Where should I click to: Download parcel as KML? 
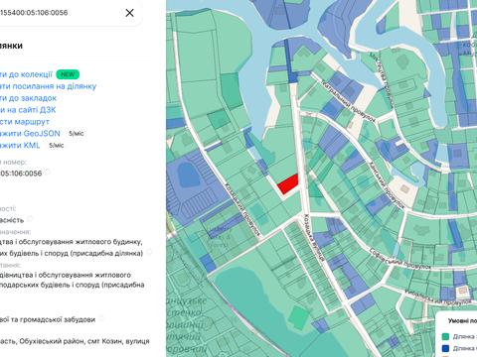click(20, 145)
